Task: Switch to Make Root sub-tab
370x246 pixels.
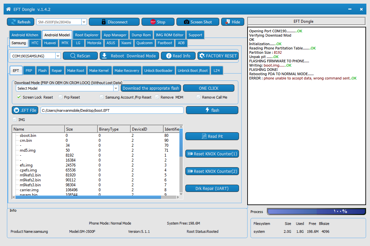Action: (75, 71)
